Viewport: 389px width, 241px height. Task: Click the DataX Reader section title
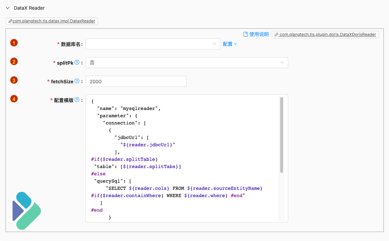click(29, 8)
